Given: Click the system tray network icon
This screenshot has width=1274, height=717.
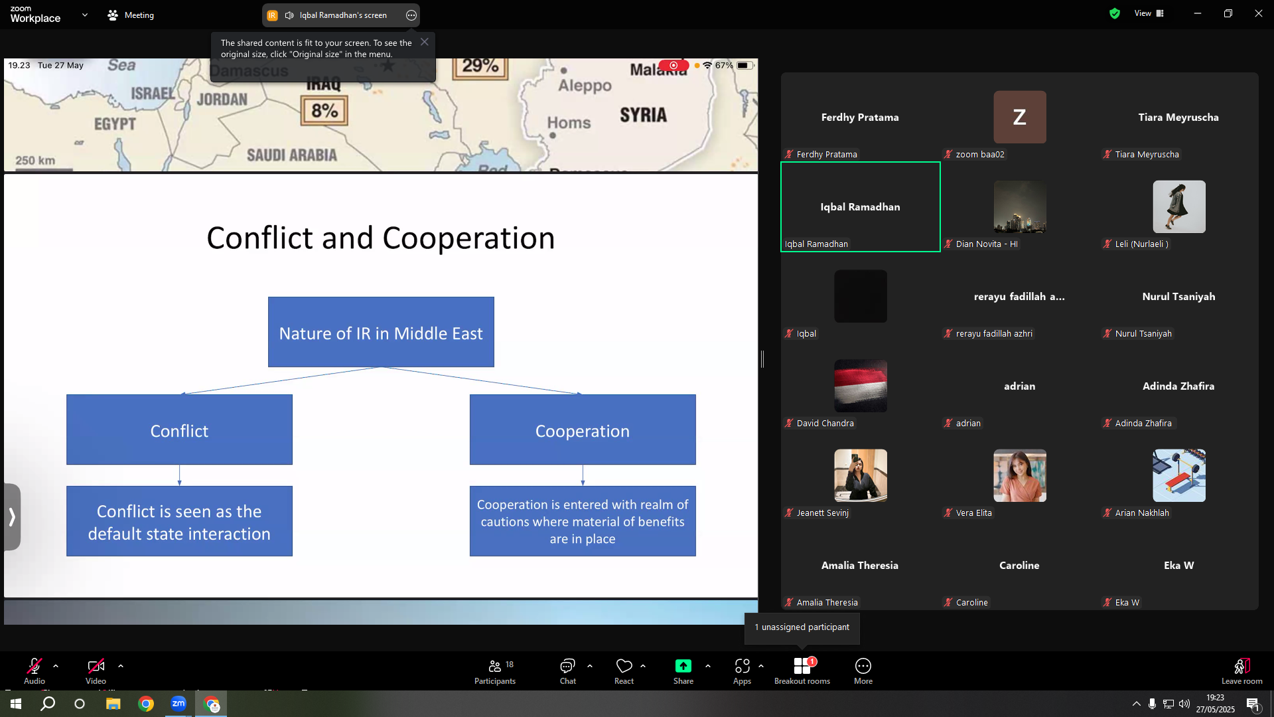Looking at the screenshot, I should 1168,704.
